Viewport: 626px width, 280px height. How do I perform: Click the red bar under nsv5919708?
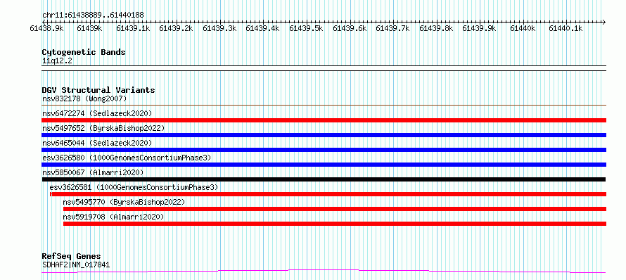tap(335, 224)
